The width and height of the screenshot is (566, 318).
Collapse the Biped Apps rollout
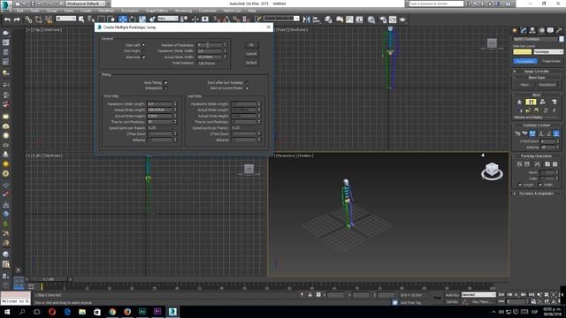pos(537,77)
